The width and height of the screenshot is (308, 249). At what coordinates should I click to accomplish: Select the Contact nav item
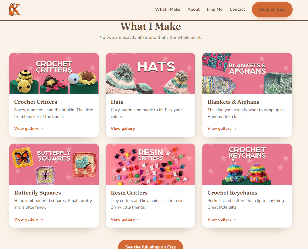click(237, 9)
